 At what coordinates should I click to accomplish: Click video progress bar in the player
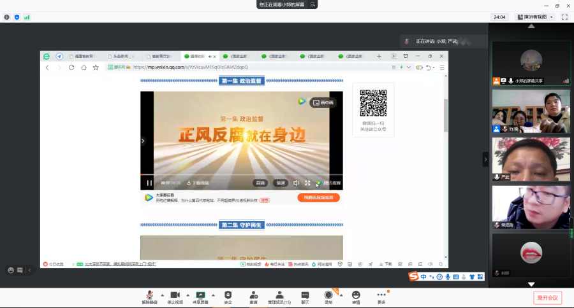click(242, 174)
